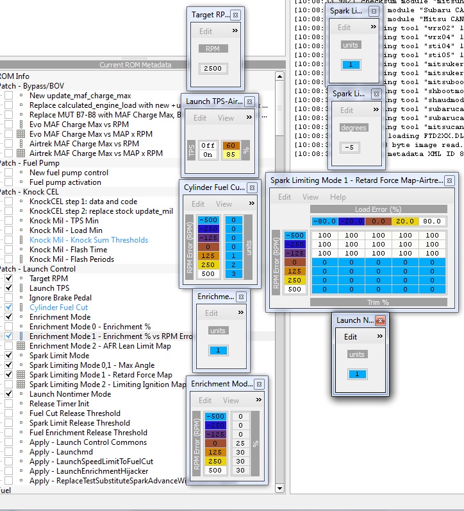Uncheck the Launch TPS checkbox

click(x=9, y=288)
